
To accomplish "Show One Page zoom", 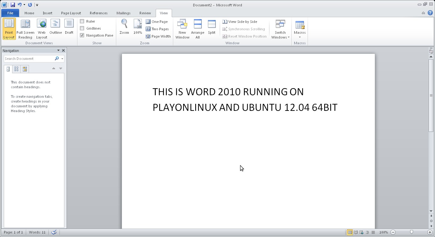I will 157,22.
